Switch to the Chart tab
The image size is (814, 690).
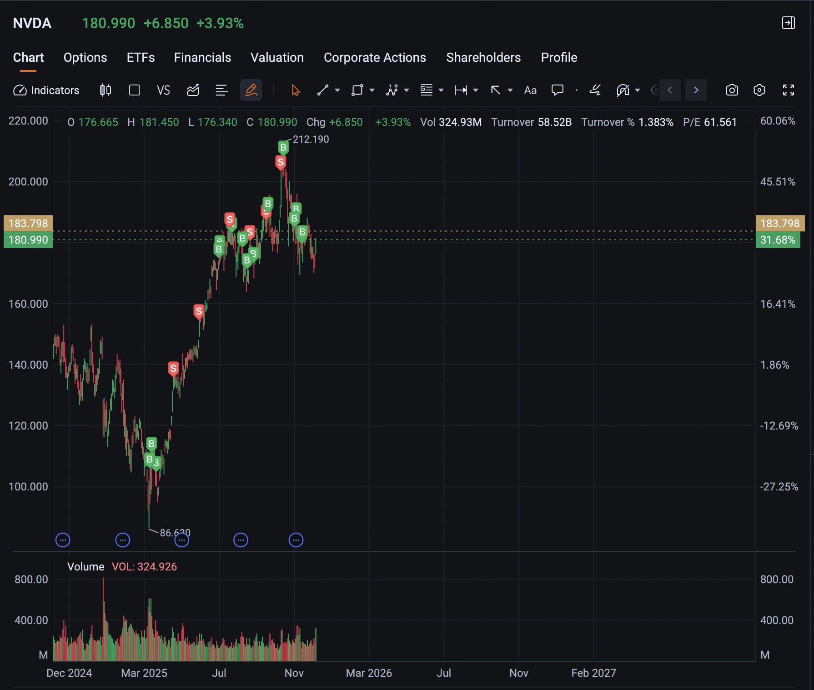[28, 57]
